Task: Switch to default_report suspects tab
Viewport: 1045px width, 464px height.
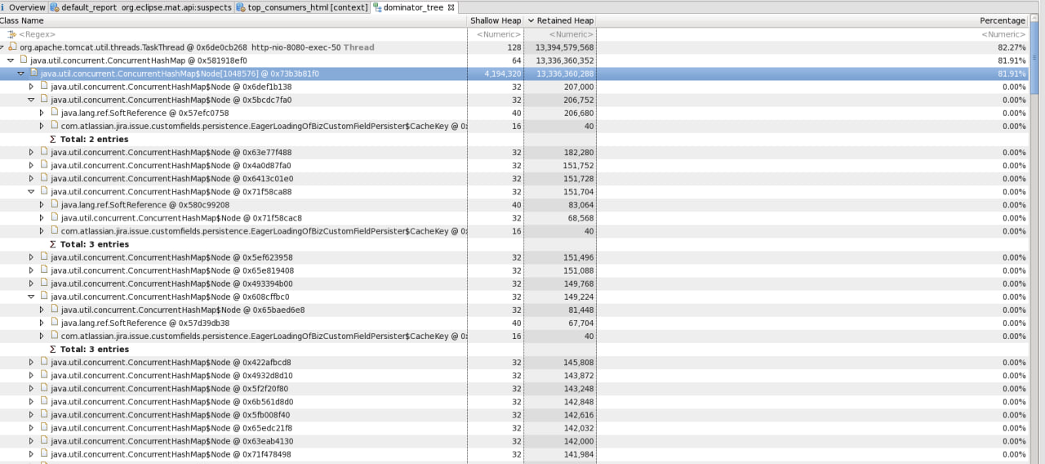Action: (140, 7)
